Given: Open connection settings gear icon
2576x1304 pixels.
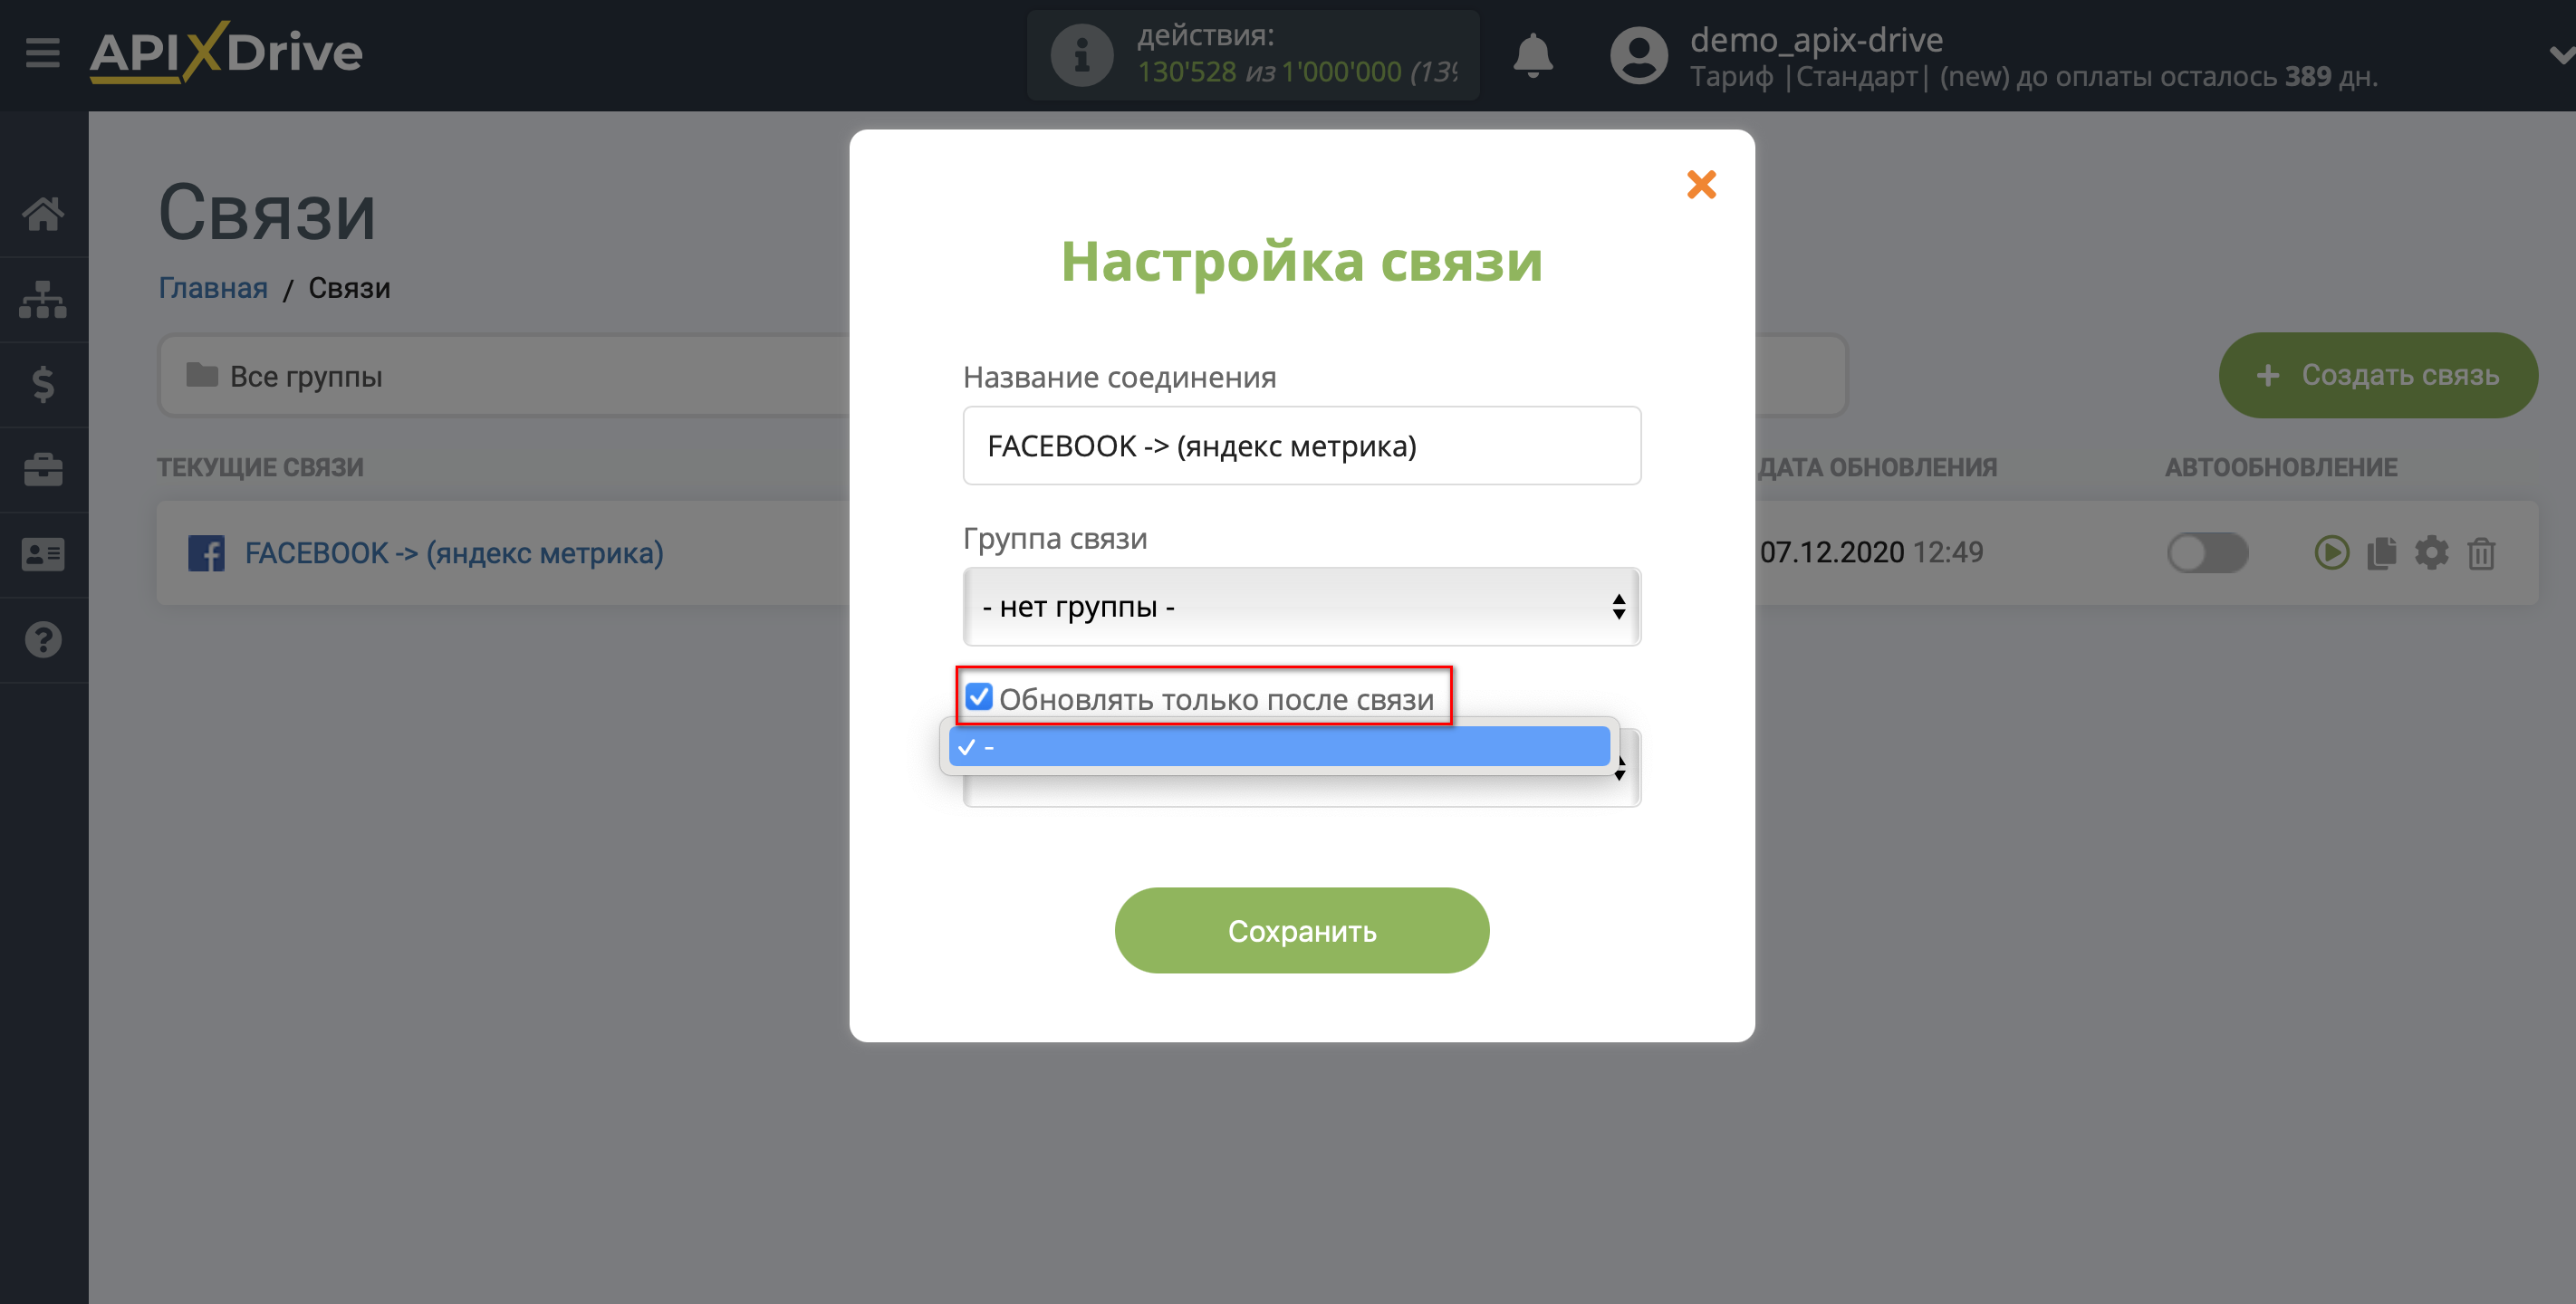Looking at the screenshot, I should [x=2432, y=552].
